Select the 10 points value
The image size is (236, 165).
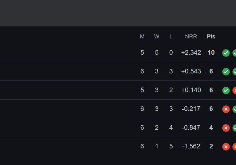[x=211, y=53]
